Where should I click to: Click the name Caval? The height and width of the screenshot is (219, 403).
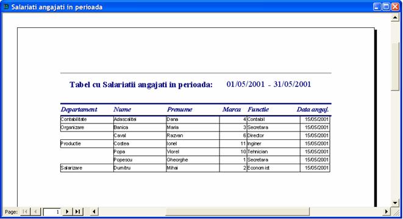119,136
